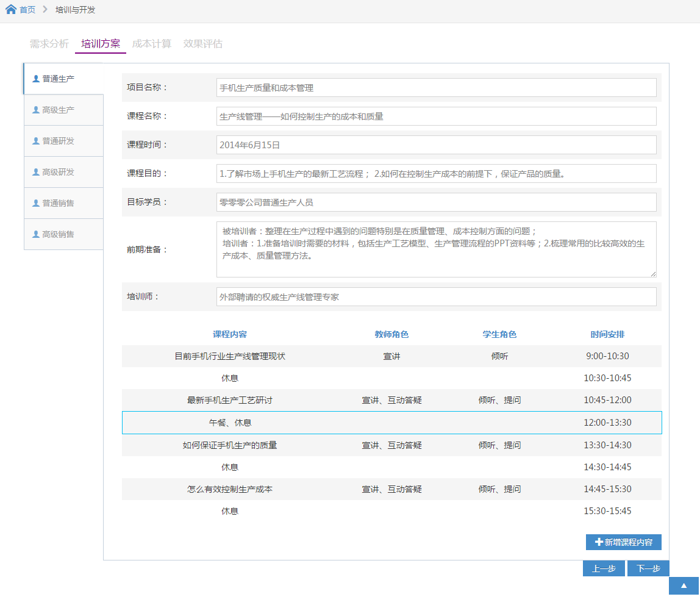Open 高级销售 sidebar item

coord(63,234)
